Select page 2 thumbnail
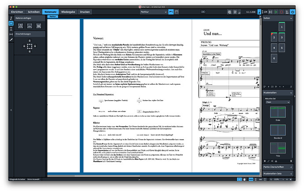The image size is (304, 192). point(274,37)
